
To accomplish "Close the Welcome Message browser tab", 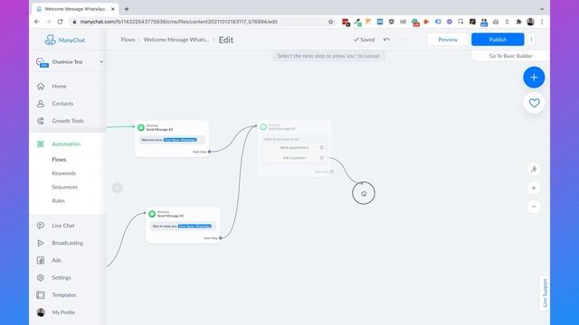I will [112, 9].
